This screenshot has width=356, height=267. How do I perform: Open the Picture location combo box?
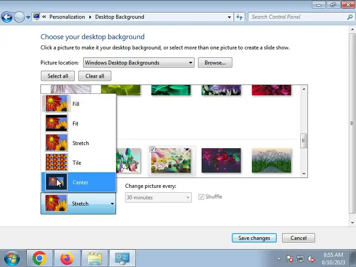click(x=139, y=63)
